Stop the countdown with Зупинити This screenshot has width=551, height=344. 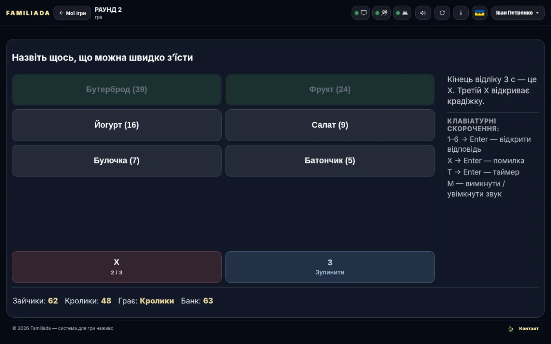tap(330, 267)
